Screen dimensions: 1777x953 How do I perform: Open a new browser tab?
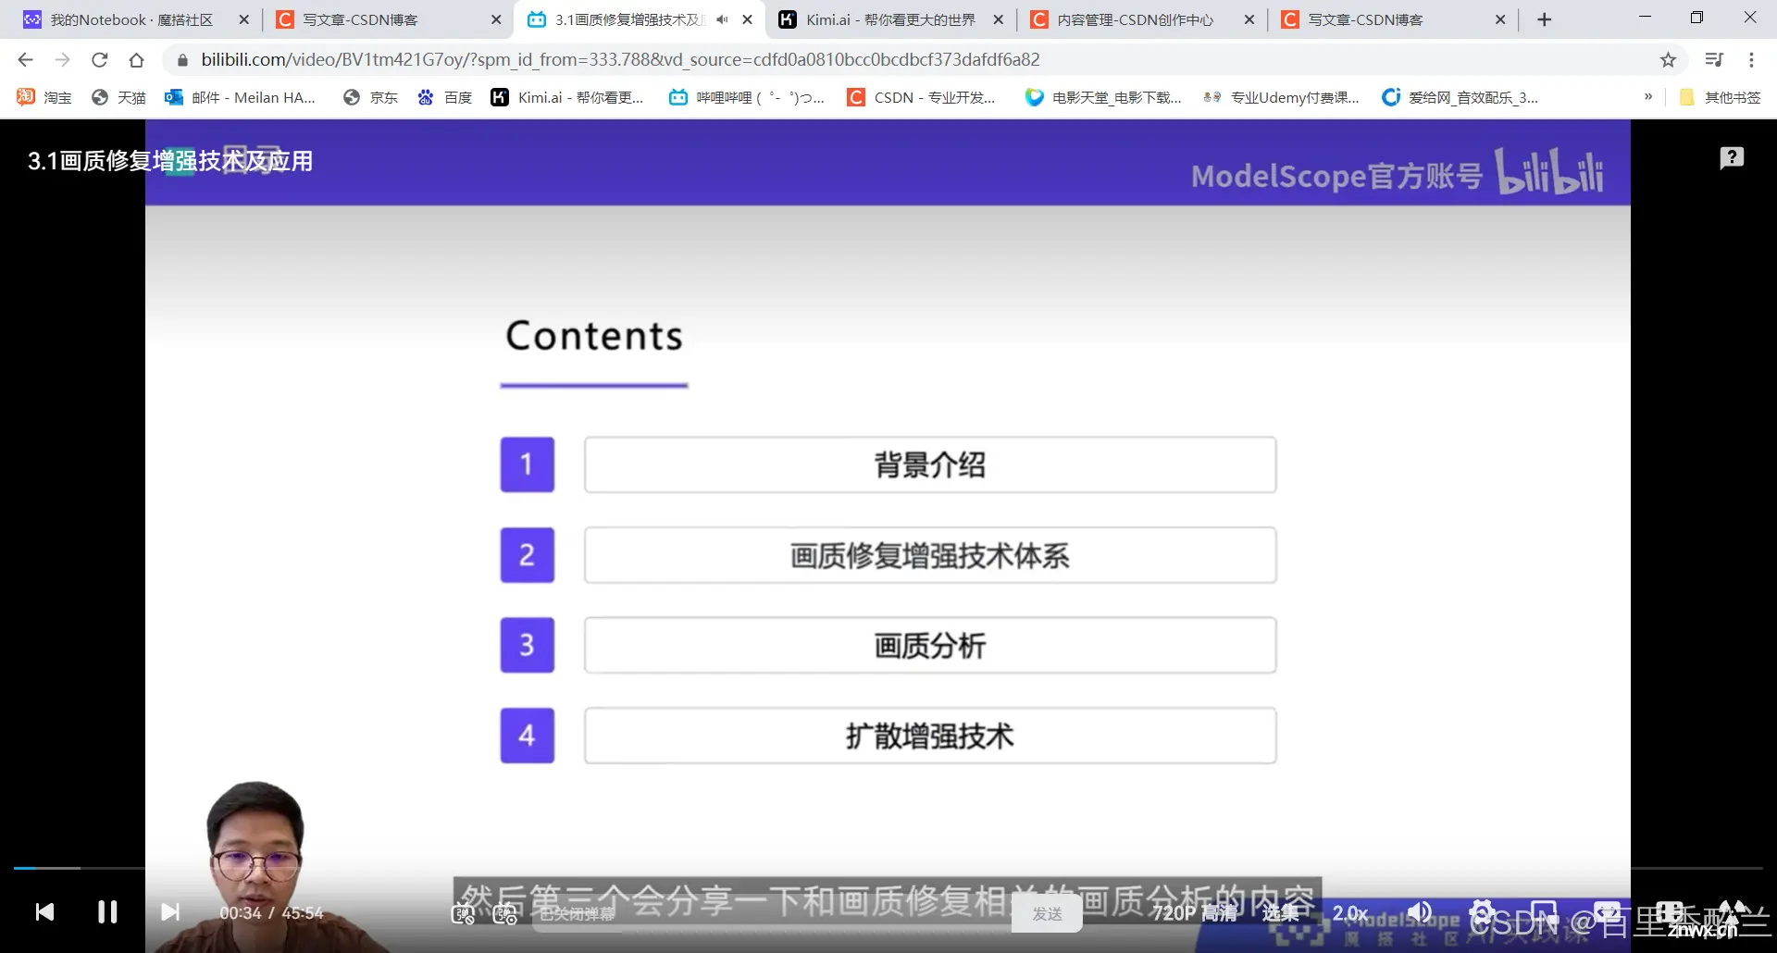(x=1544, y=19)
